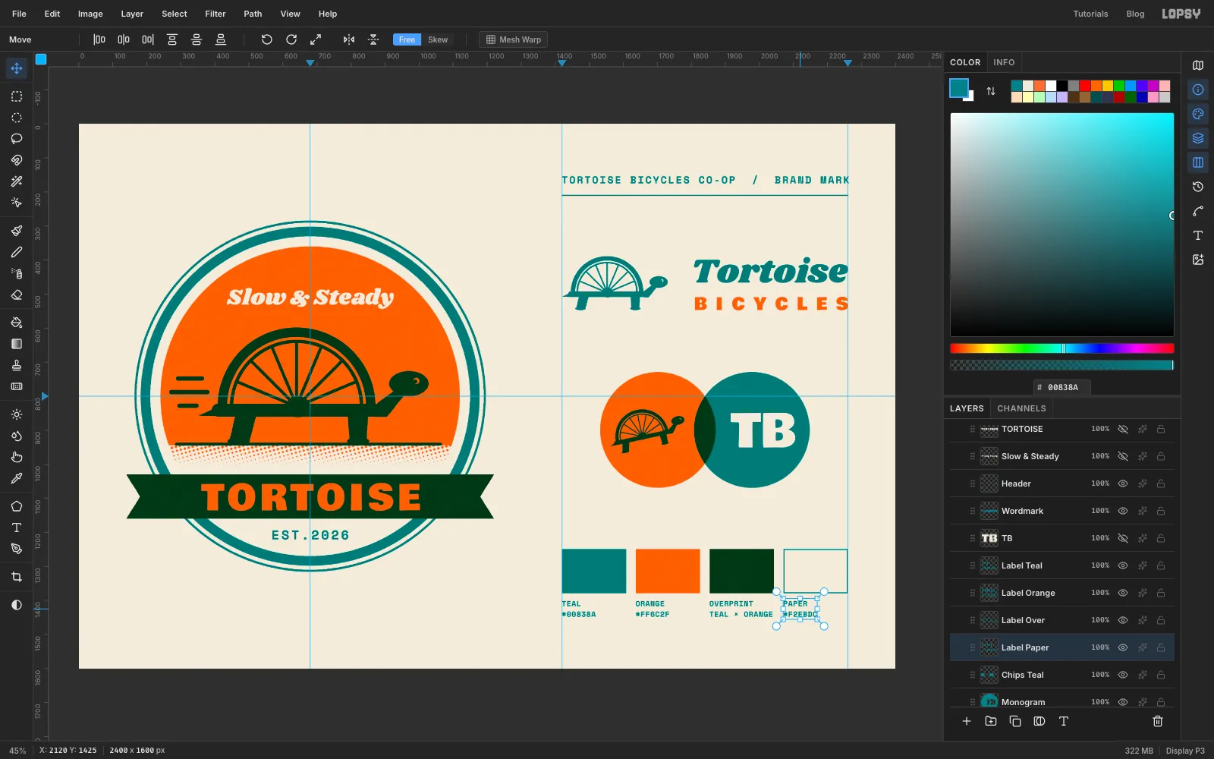Click the hex color input field
This screenshot has height=759, width=1214.
[1062, 387]
